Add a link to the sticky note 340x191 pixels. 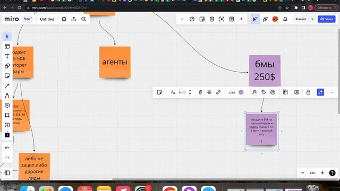[218, 92]
